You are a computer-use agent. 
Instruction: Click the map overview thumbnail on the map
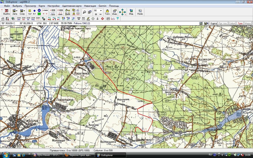click(x=16, y=34)
